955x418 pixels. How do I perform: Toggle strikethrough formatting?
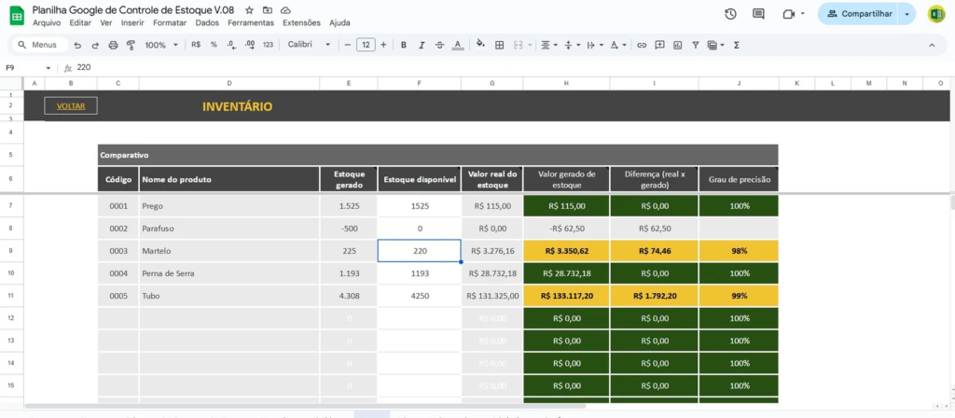[x=438, y=45]
